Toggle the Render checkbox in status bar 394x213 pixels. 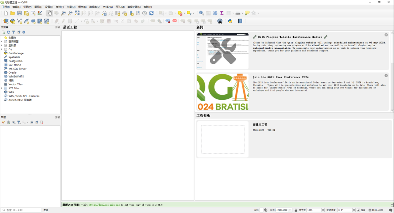point(358,210)
